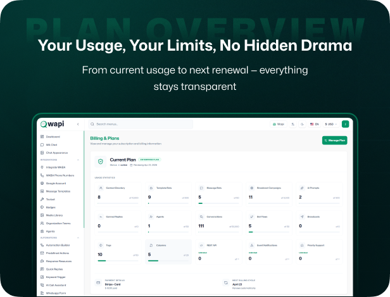Click the Badges sidebar icon
This screenshot has height=297, width=390.
coord(42,207)
